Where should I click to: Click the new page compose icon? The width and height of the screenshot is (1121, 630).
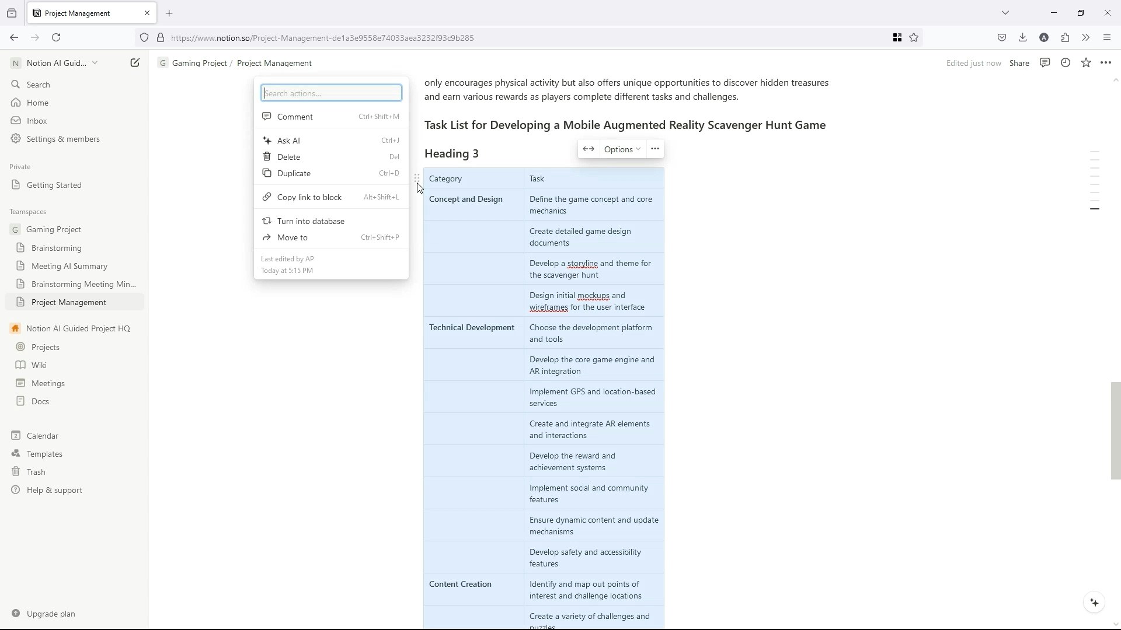click(x=135, y=63)
